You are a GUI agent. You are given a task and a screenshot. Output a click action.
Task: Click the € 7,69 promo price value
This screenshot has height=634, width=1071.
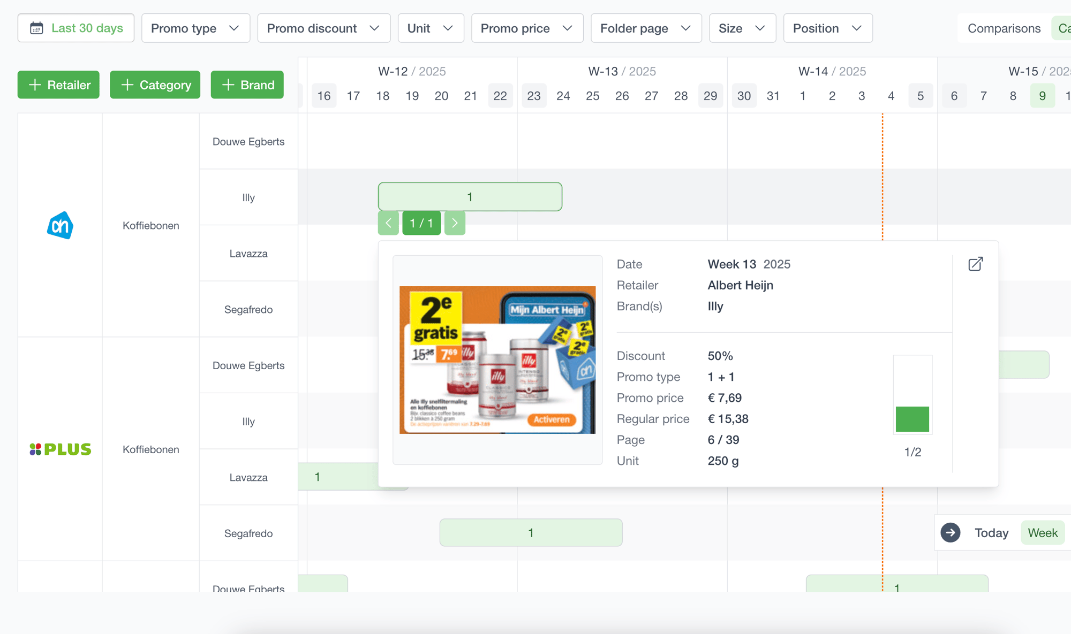(x=725, y=398)
